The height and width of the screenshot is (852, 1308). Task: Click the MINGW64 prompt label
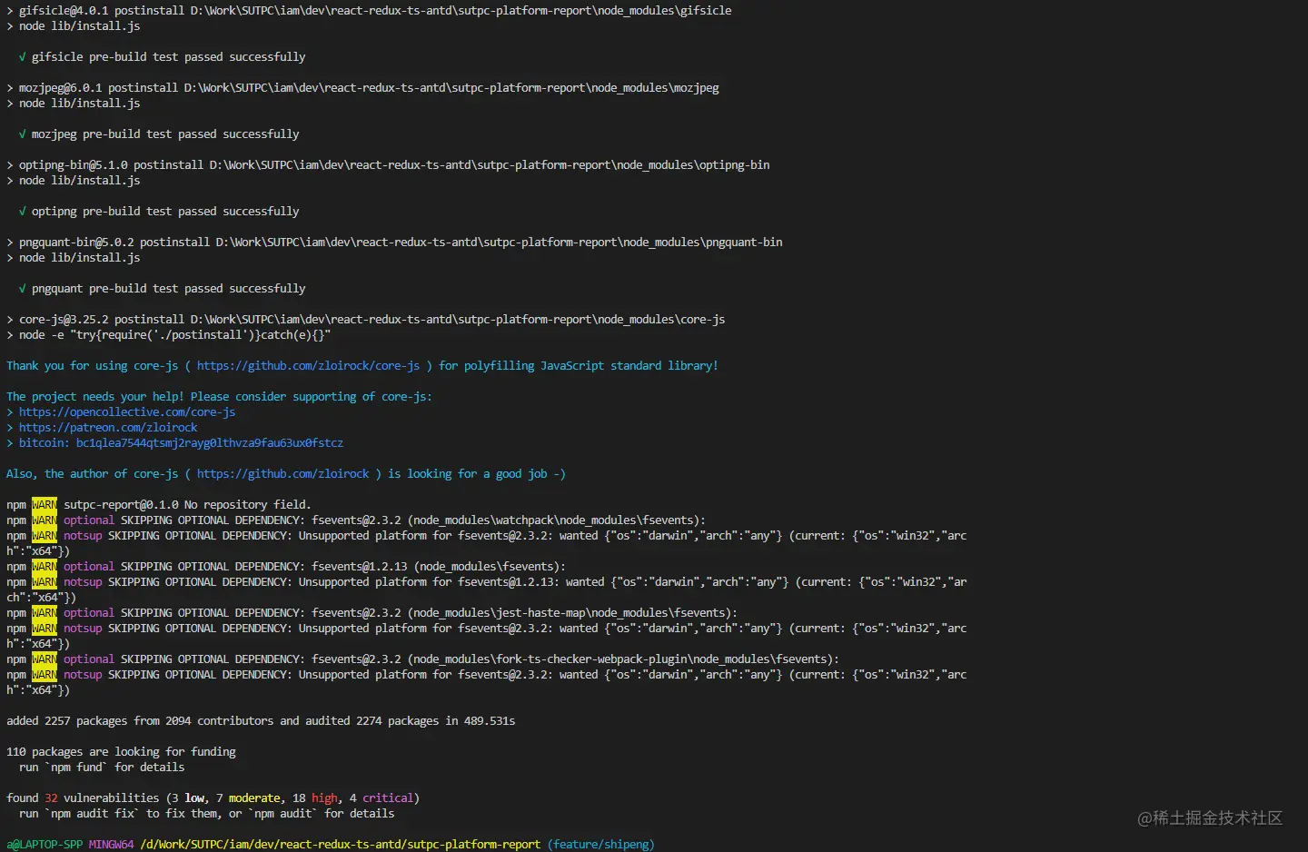click(x=111, y=845)
